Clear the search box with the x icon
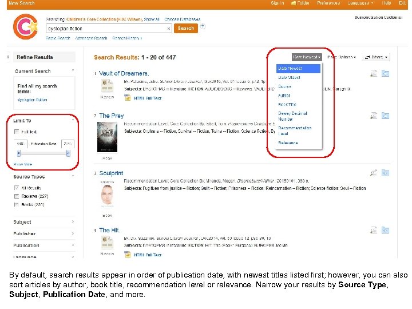412x309 pixels. click(168, 29)
